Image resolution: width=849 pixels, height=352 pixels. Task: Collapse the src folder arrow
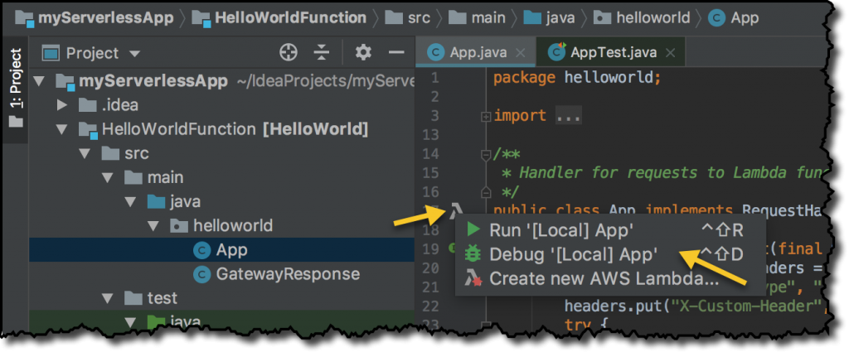(x=85, y=153)
